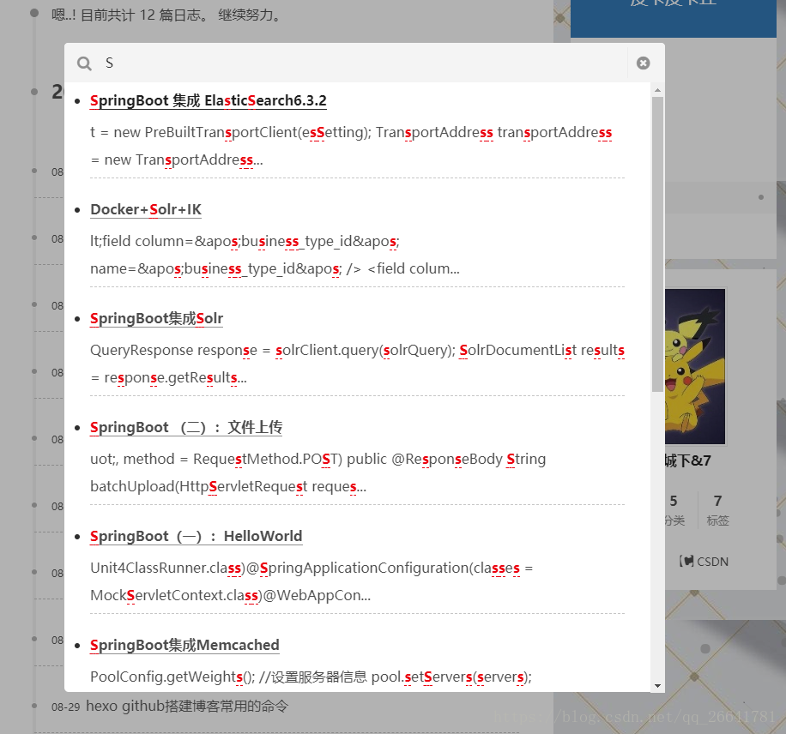786x734 pixels.
Task: Click the 7 标签 tags count
Action: [x=718, y=510]
